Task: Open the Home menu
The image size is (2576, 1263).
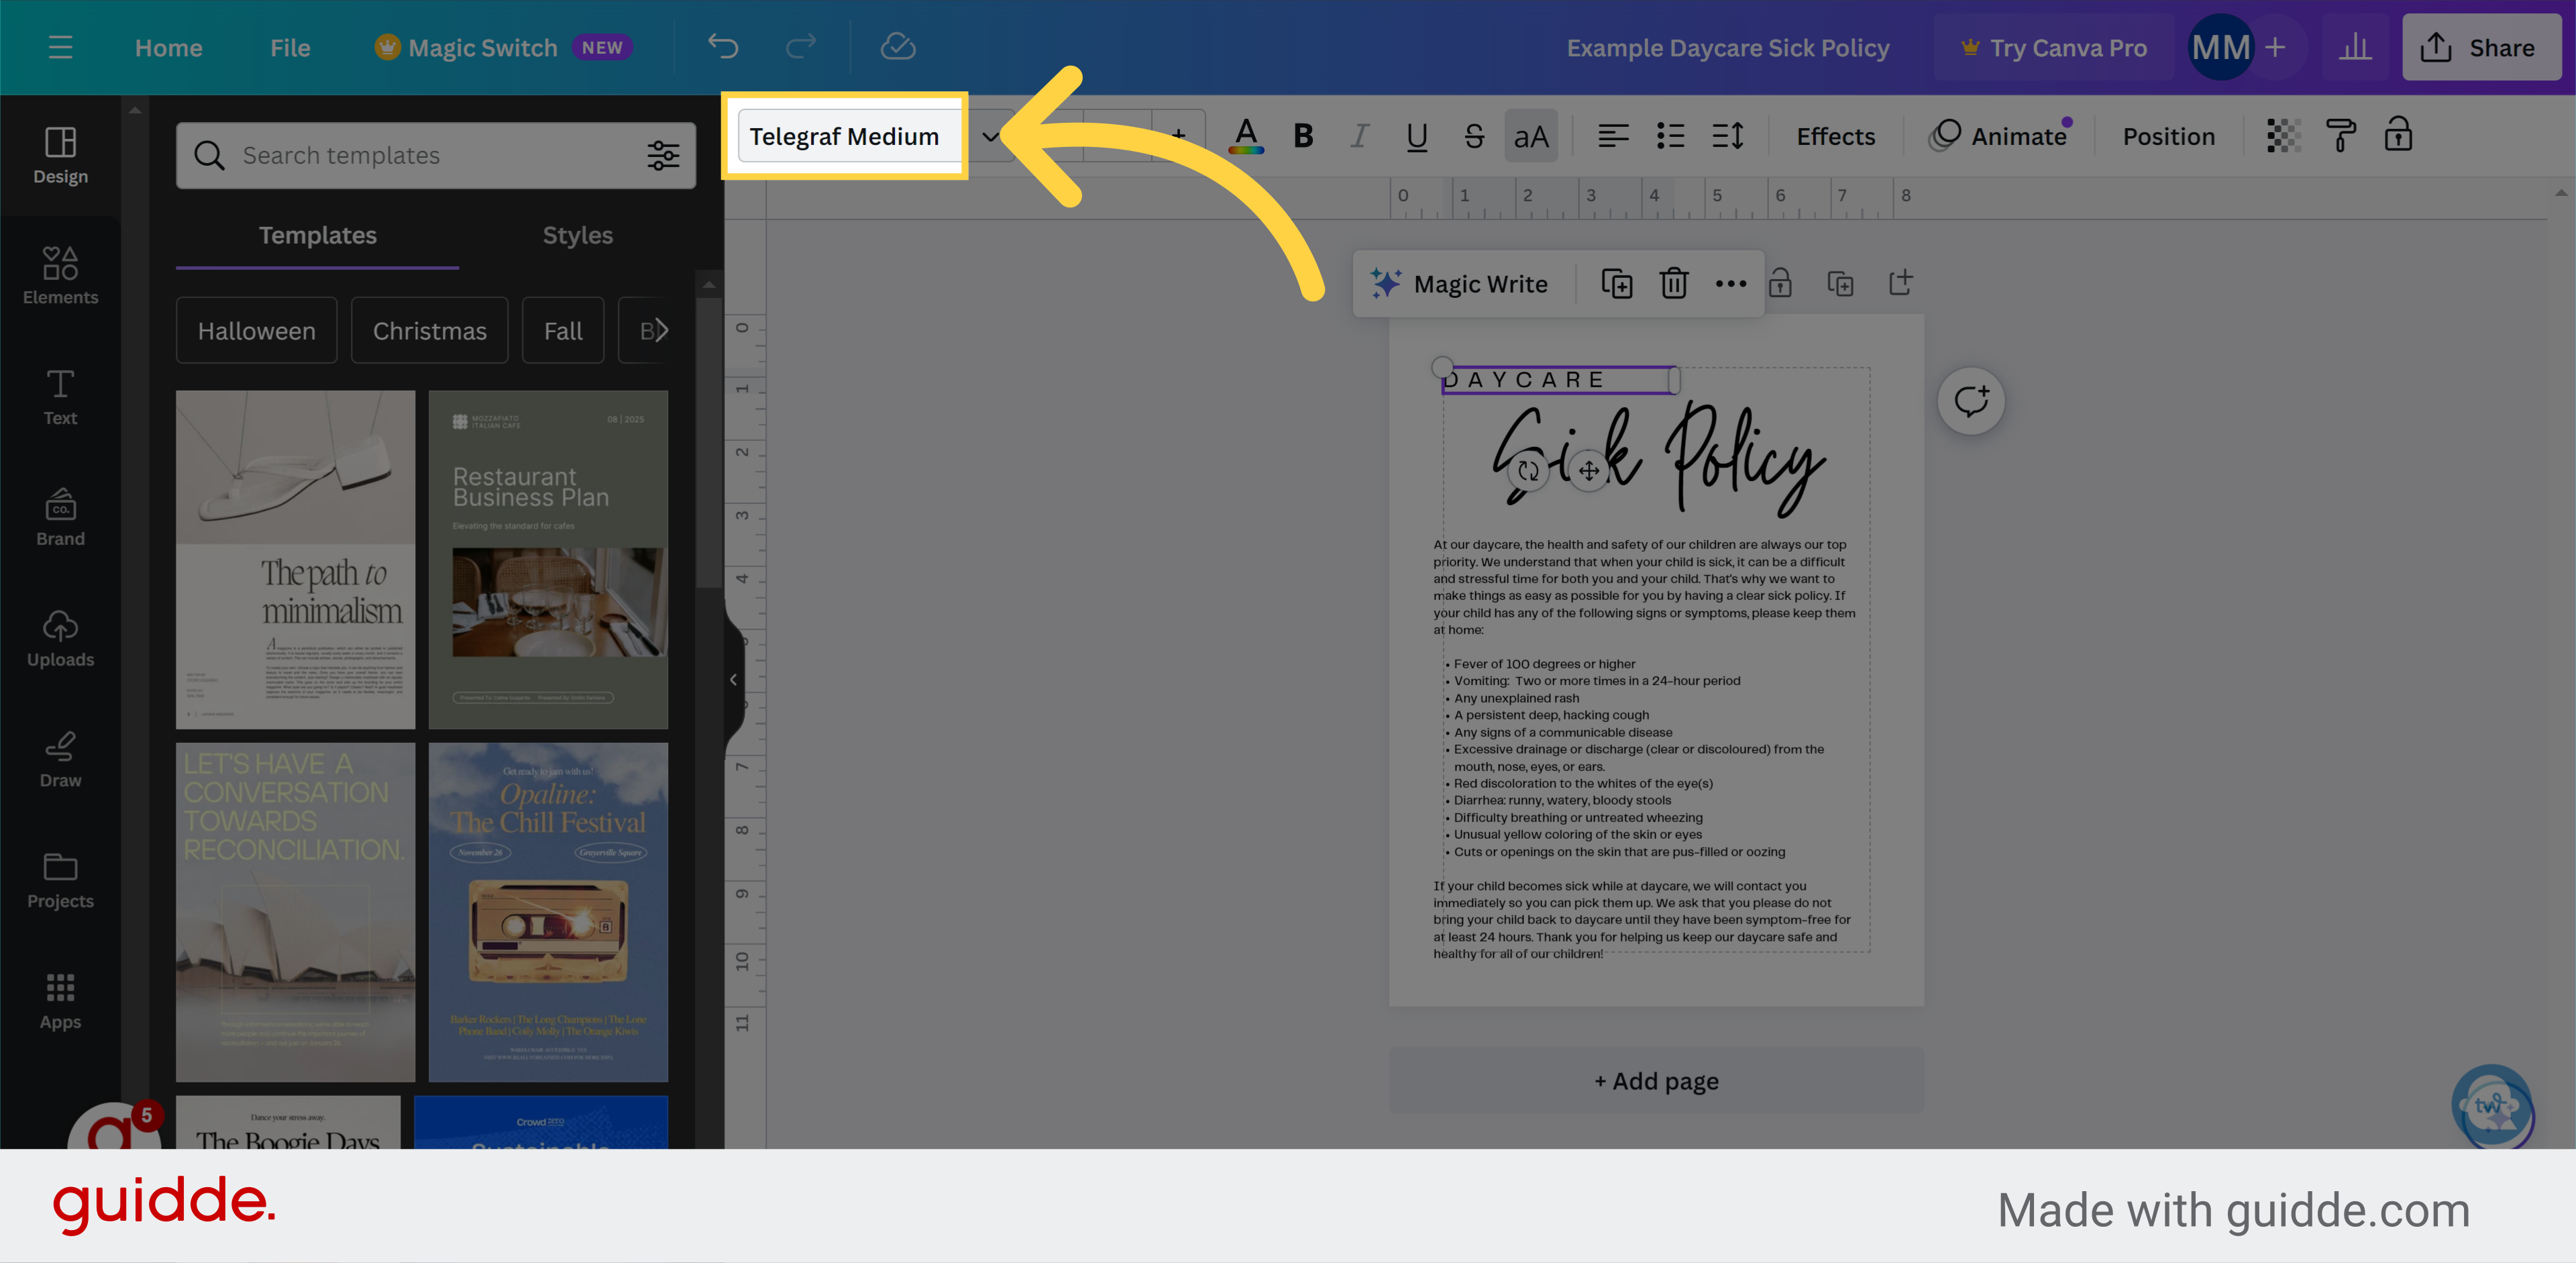Action: pos(168,47)
